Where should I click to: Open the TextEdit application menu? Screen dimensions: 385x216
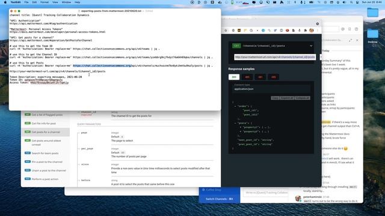coord(16,2)
